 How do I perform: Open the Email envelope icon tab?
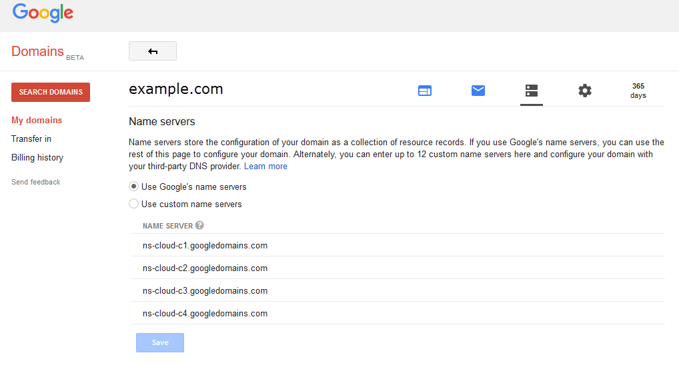478,91
